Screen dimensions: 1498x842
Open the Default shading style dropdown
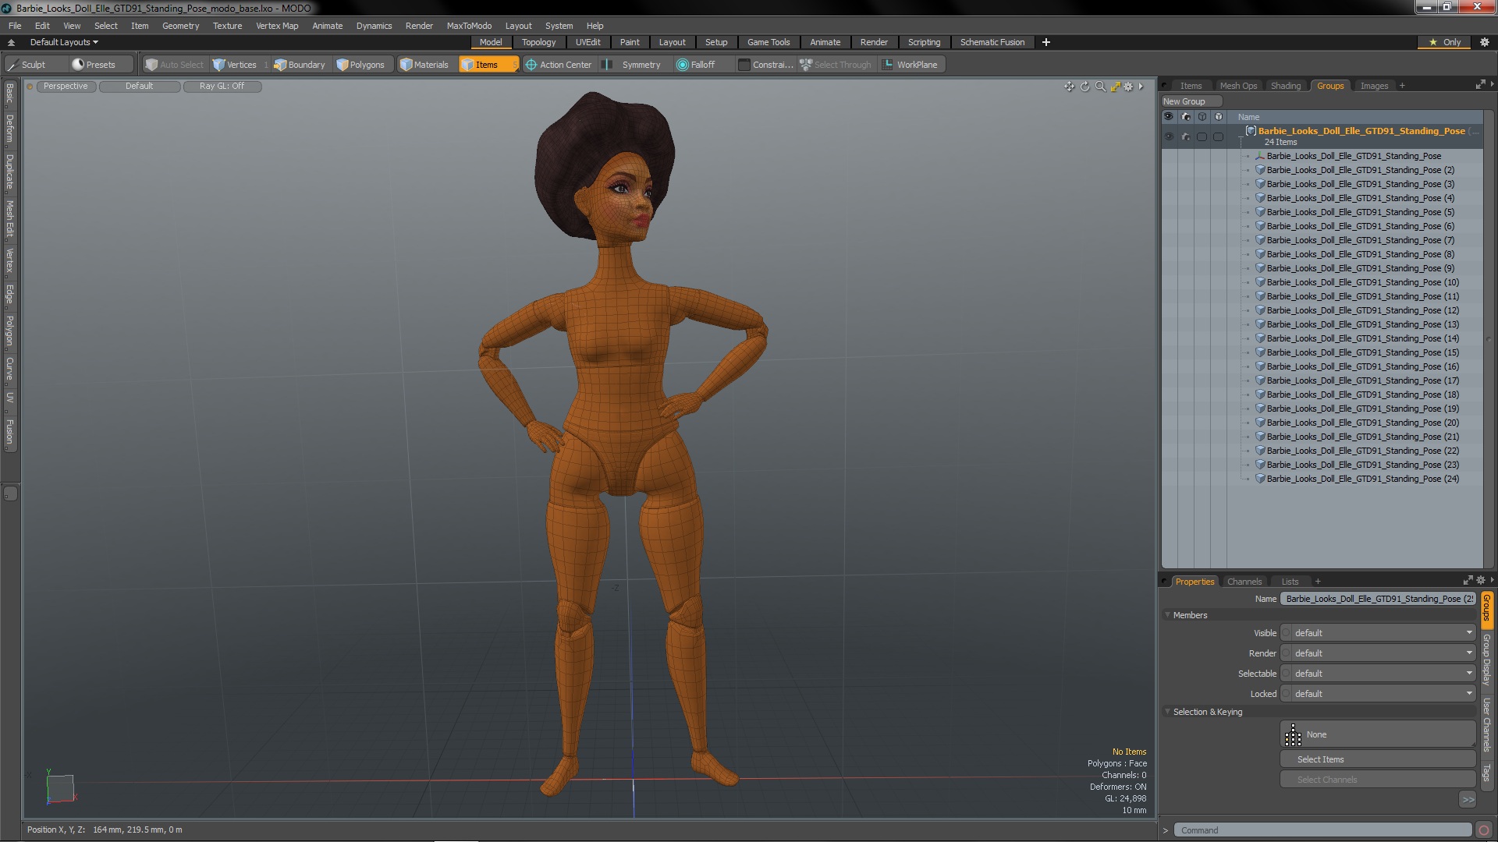coord(140,87)
